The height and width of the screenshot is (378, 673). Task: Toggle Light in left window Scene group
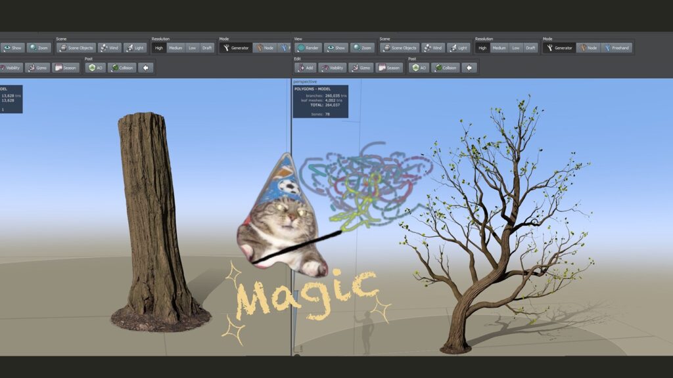click(x=135, y=48)
